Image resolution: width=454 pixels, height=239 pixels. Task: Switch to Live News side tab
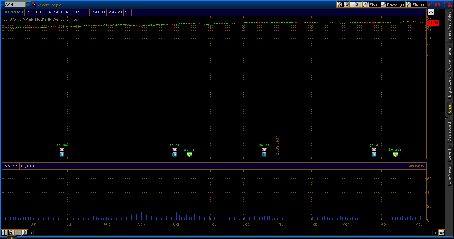[x=449, y=176]
